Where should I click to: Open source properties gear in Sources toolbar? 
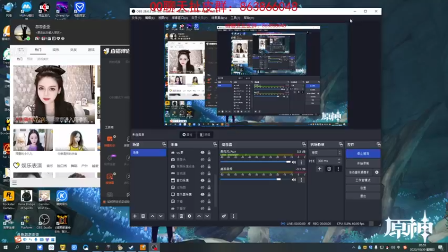[x=189, y=216]
